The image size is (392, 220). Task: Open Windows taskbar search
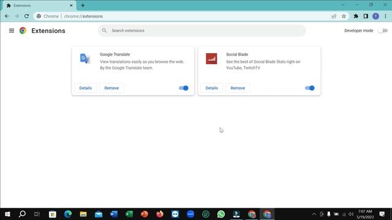point(22,214)
